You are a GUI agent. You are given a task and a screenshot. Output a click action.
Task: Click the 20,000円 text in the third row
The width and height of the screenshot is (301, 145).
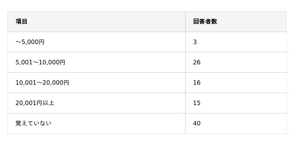56,82
